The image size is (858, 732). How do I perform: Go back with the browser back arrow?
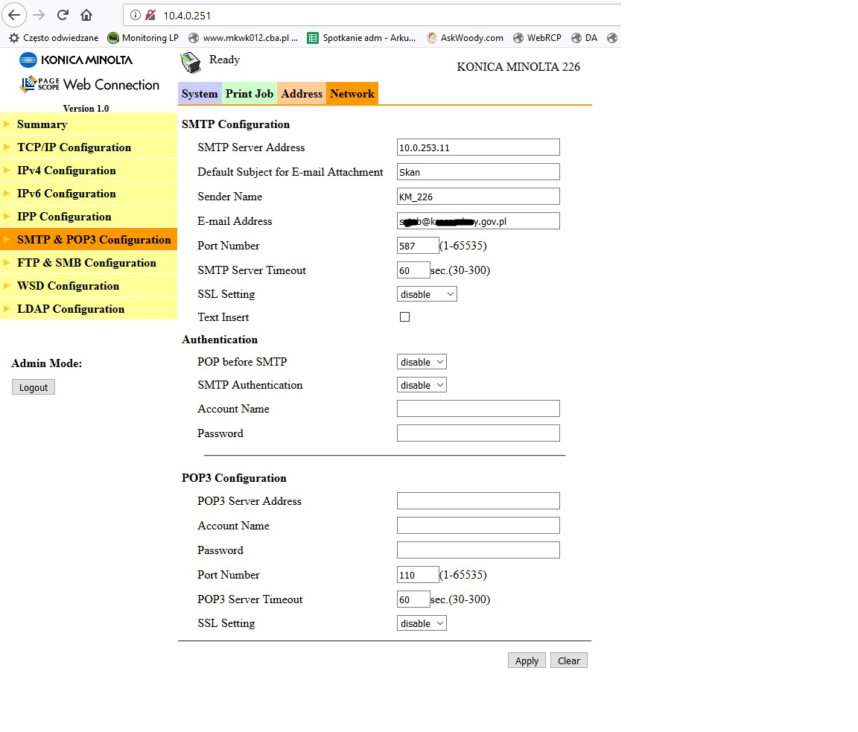[14, 15]
